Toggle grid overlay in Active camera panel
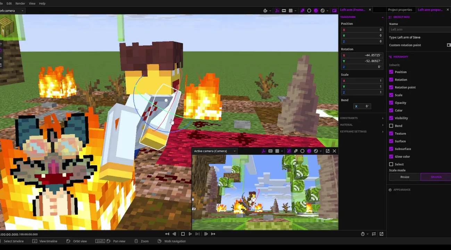451x250 pixels. tap(277, 151)
